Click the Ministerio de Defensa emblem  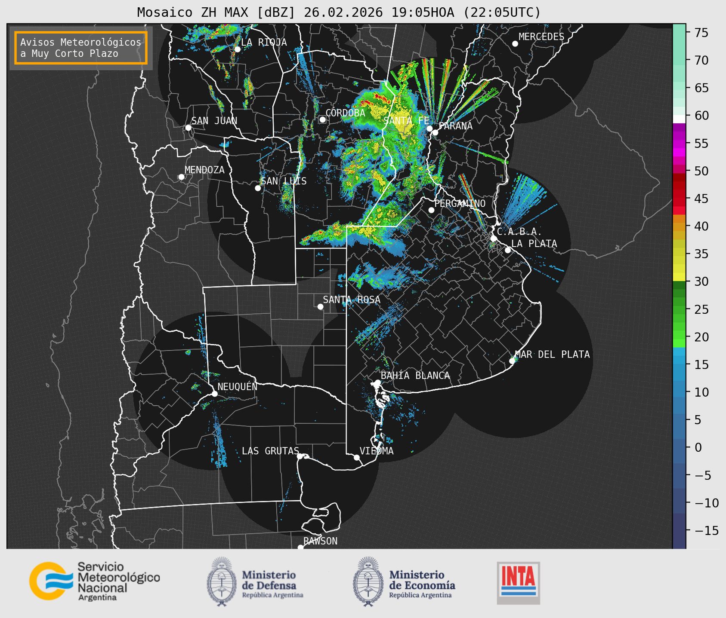pyautogui.click(x=221, y=581)
